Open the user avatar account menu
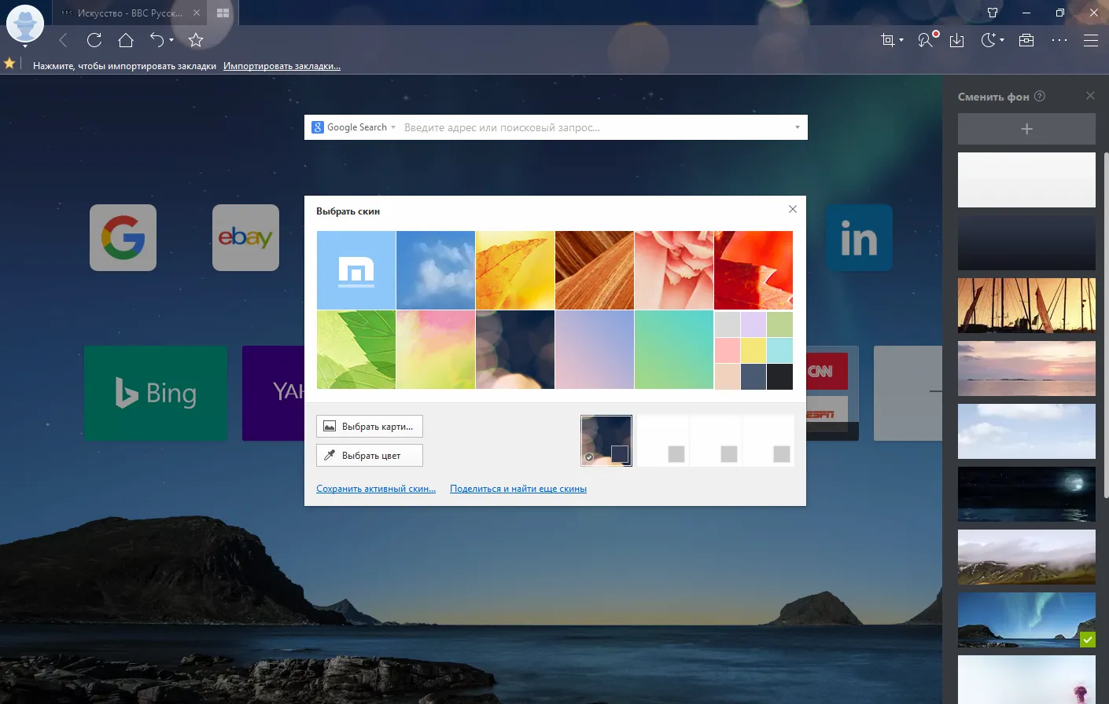Image resolution: width=1109 pixels, height=704 pixels. point(25,24)
